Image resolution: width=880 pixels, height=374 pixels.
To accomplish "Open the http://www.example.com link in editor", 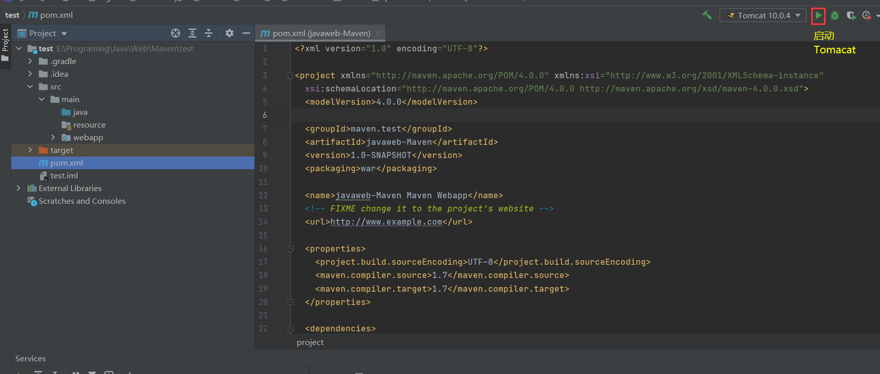I will pos(386,222).
